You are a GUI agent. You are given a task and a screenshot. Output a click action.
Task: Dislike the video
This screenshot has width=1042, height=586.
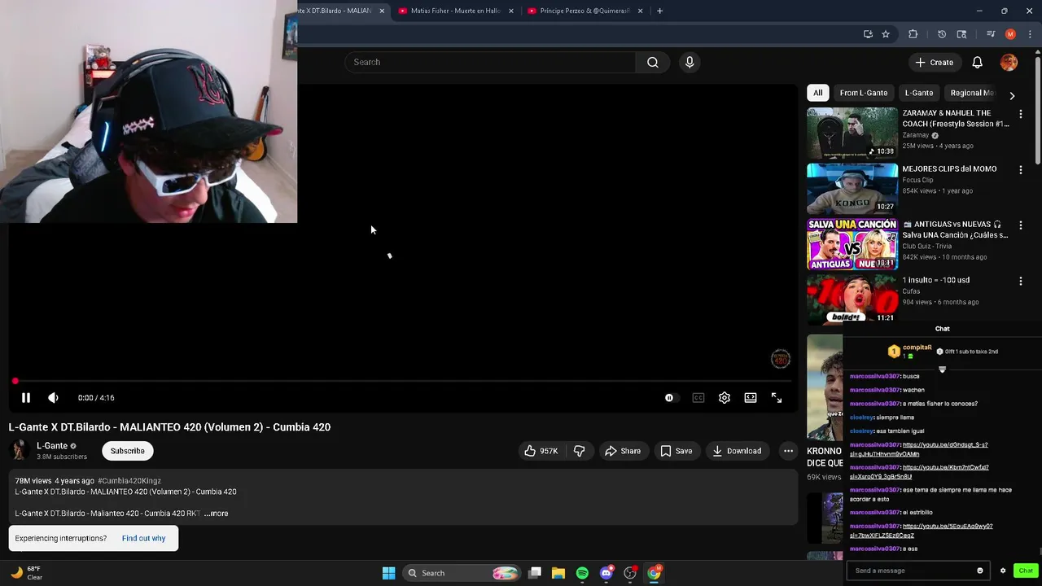pyautogui.click(x=580, y=451)
